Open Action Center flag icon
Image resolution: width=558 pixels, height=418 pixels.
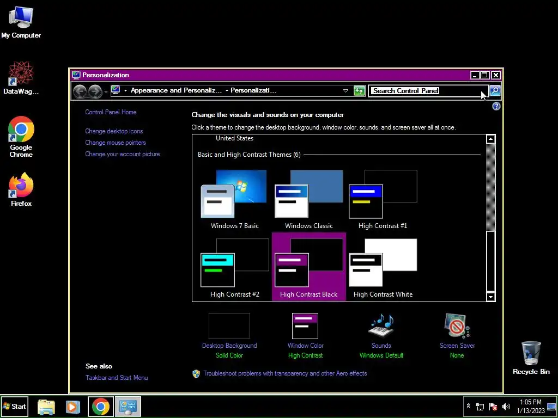(x=493, y=407)
